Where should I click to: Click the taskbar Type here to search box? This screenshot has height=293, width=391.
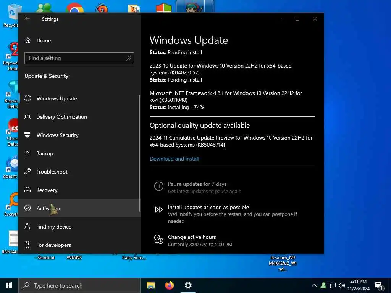pos(79,285)
